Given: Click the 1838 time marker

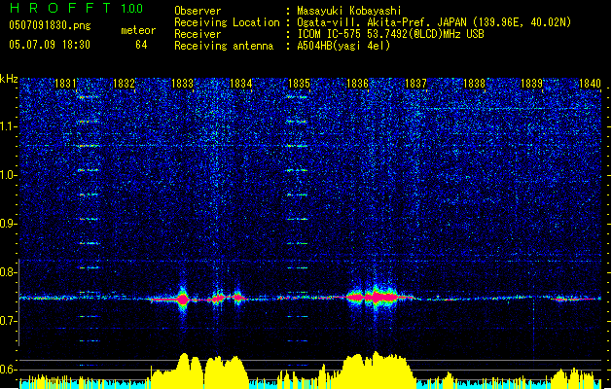Looking at the screenshot, I should [474, 84].
